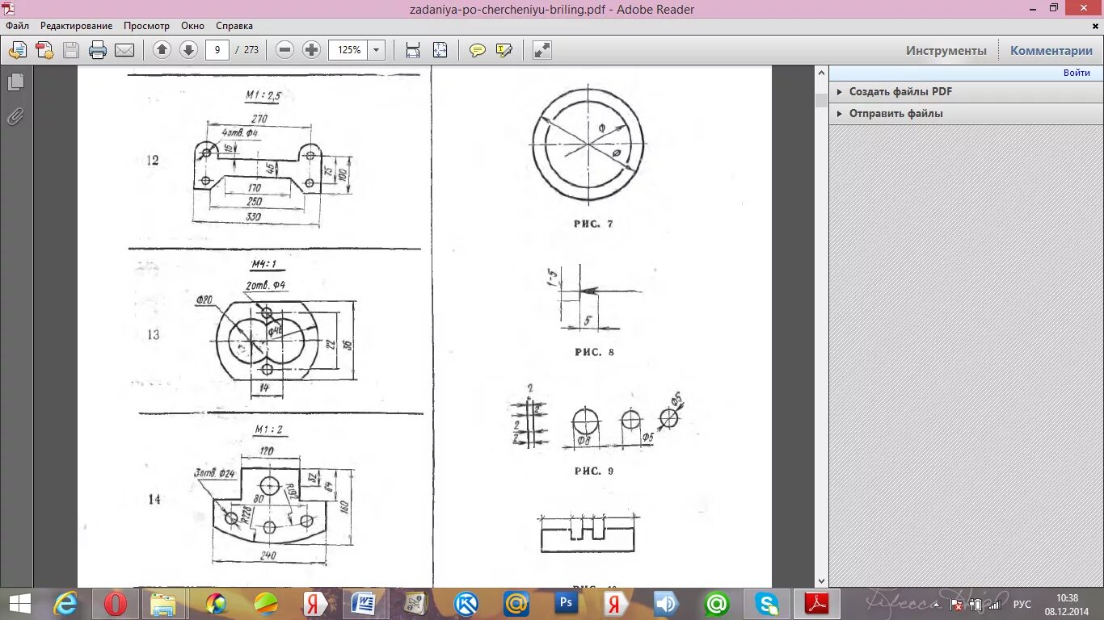The image size is (1104, 620).
Task: Click the envelope email icon
Action: pos(124,50)
